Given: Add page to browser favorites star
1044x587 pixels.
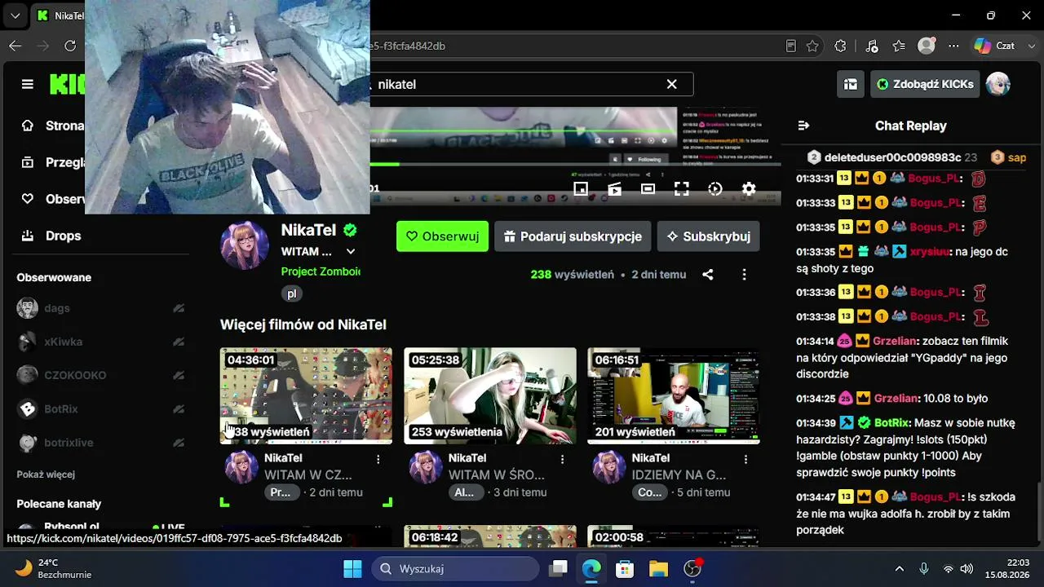Looking at the screenshot, I should pos(812,46).
